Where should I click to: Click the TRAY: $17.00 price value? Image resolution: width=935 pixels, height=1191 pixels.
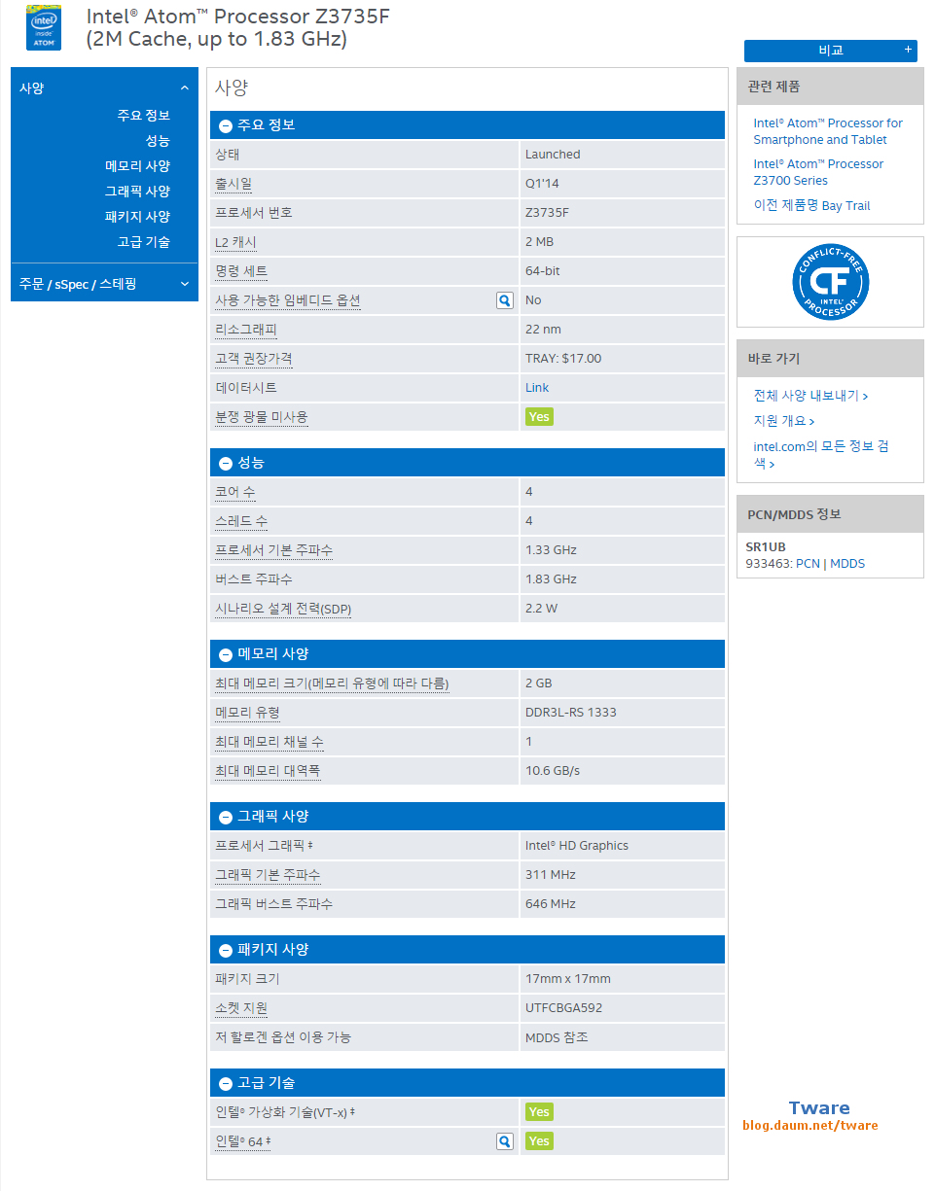(563, 359)
